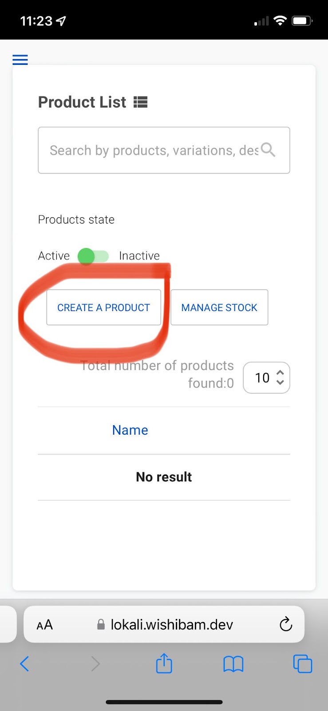This screenshot has width=328, height=711.
Task: Open the AA reader text-size menu
Action: click(44, 625)
